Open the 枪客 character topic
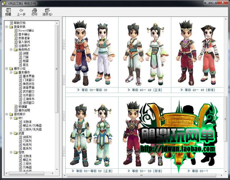 [26, 61]
